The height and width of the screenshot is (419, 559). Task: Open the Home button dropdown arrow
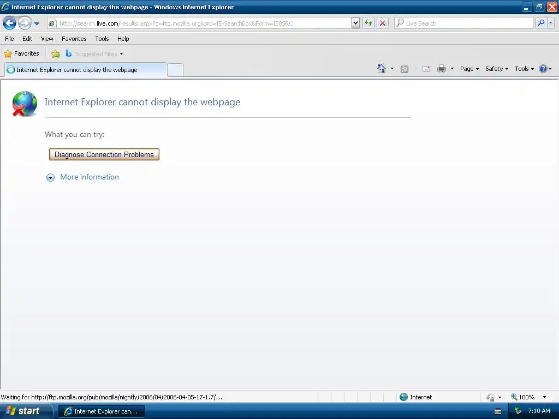pos(392,68)
